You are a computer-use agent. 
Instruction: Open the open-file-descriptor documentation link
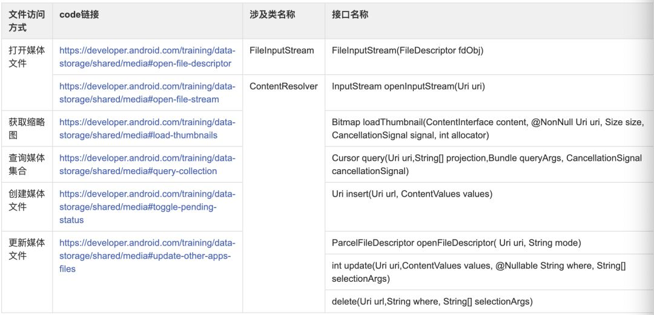pyautogui.click(x=147, y=57)
